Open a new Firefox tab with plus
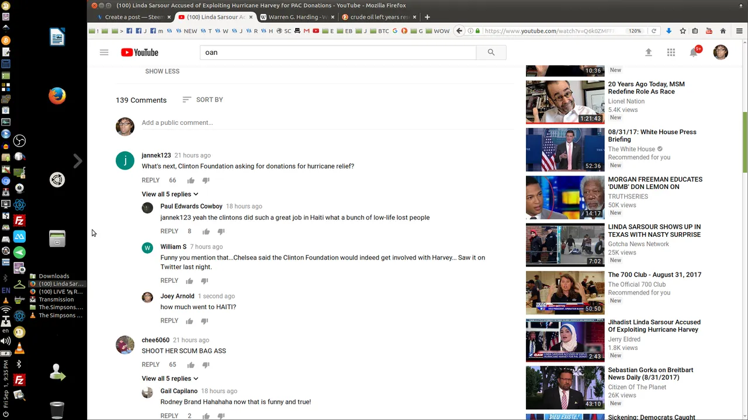The height and width of the screenshot is (420, 748). pos(427,17)
